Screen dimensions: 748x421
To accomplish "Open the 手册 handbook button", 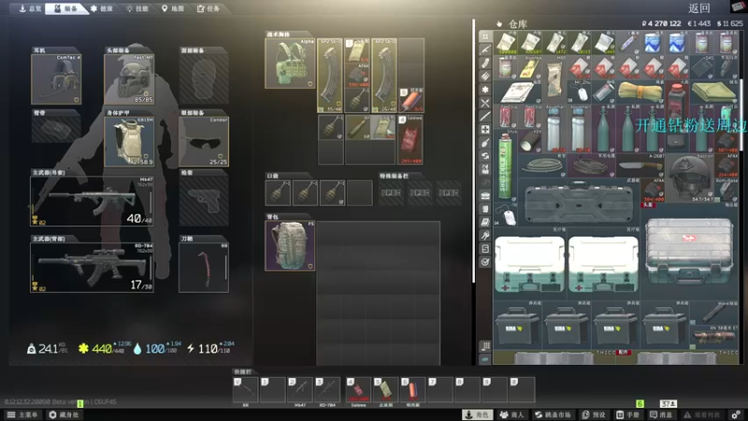I will pos(627,414).
